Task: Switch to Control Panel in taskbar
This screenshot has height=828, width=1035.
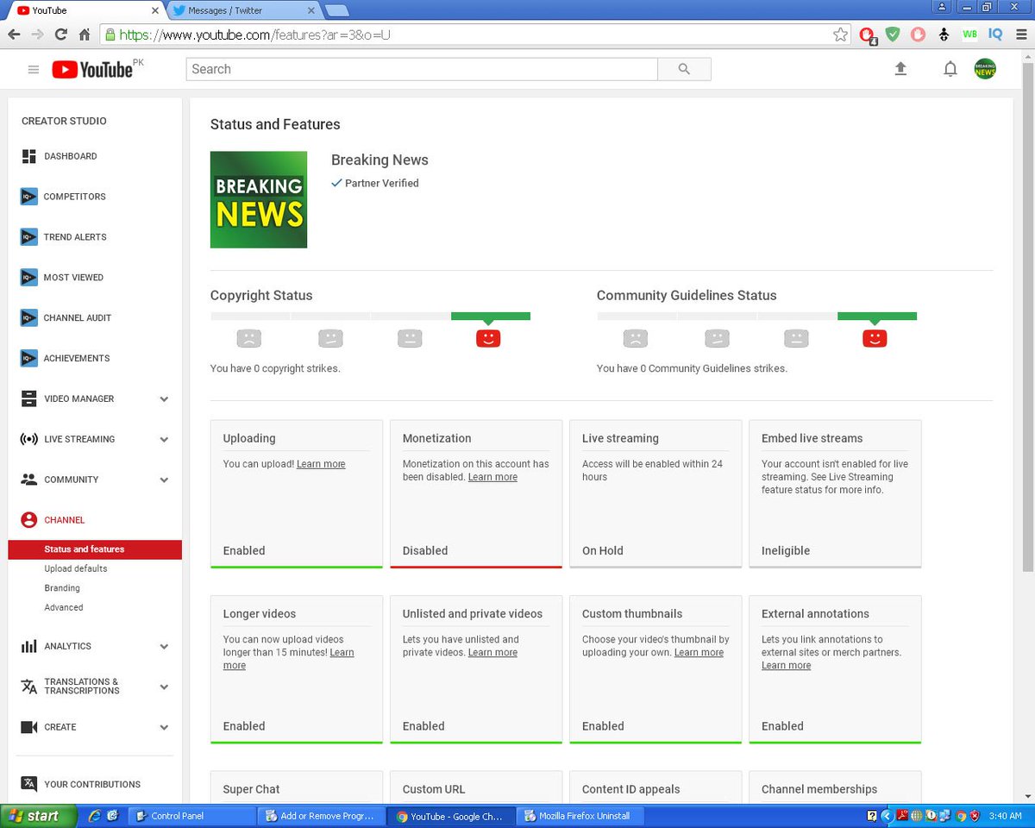Action: coord(192,816)
